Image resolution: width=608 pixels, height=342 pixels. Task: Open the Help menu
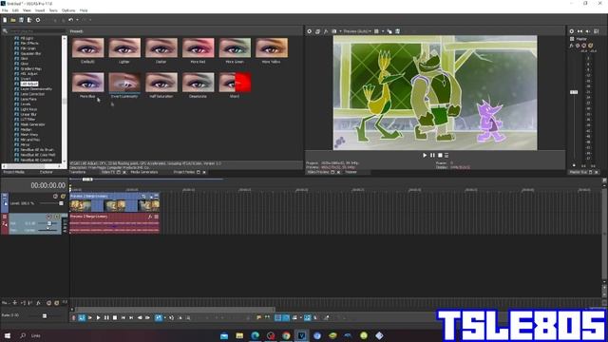point(84,10)
